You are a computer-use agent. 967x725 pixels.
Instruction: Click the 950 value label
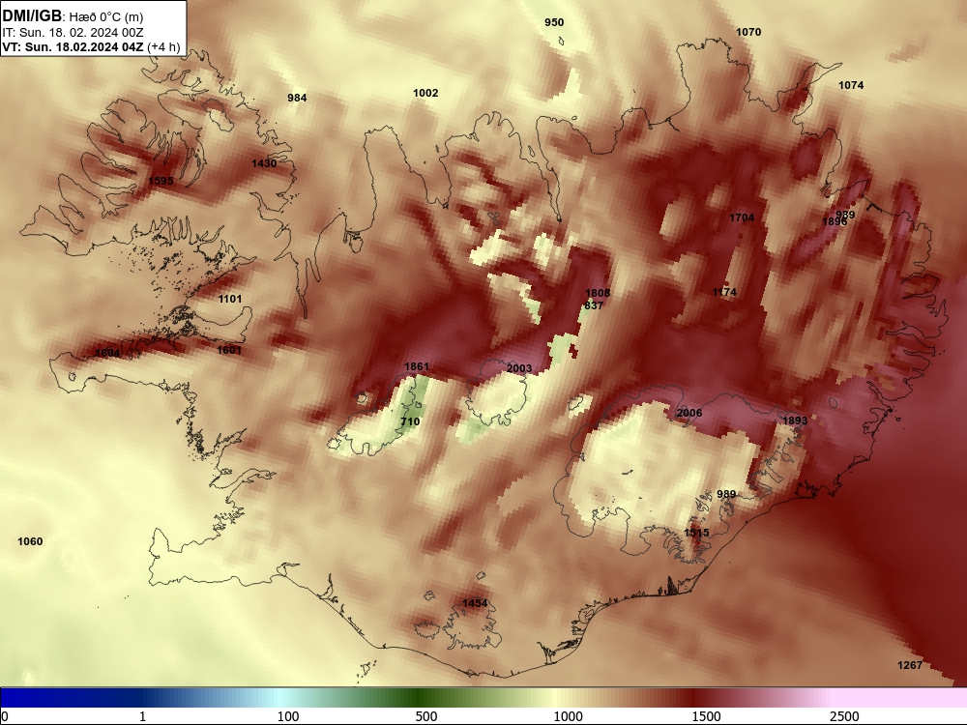click(554, 22)
